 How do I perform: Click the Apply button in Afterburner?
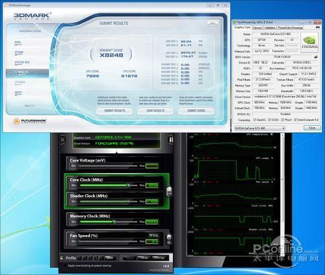coord(129,258)
